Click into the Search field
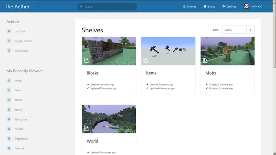 (107, 7)
